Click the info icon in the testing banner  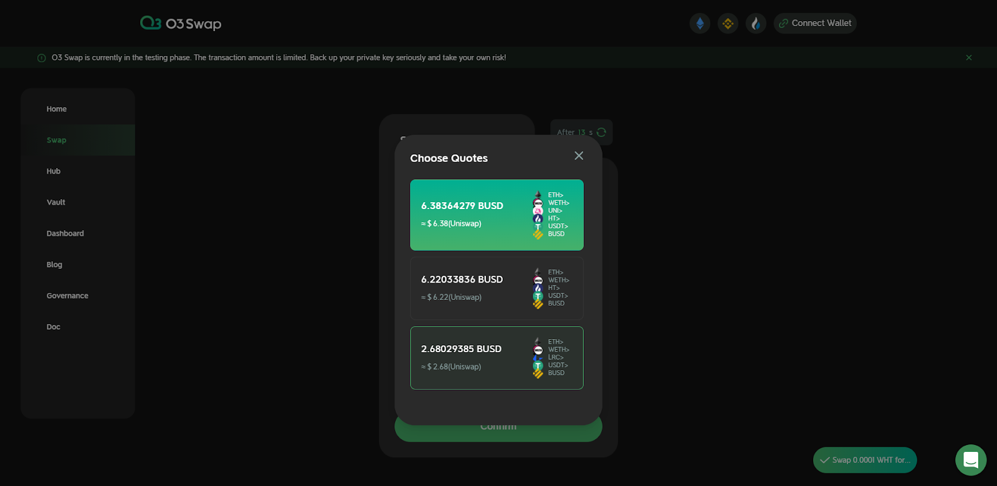coord(42,58)
